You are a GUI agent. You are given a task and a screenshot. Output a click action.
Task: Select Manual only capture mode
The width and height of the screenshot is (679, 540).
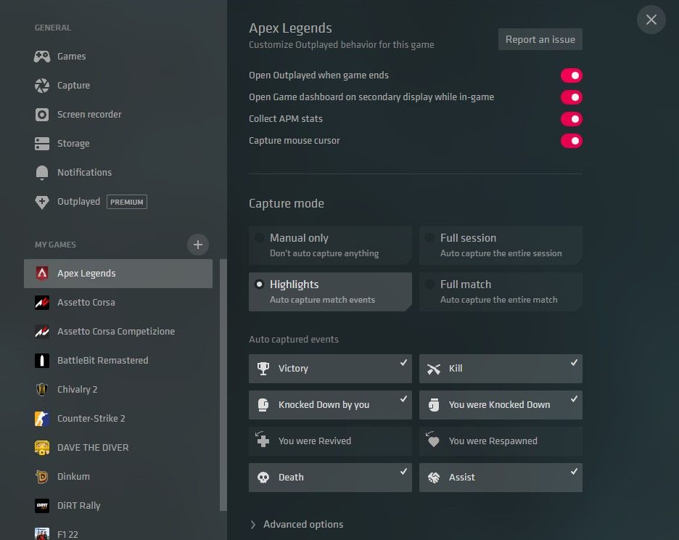click(330, 245)
